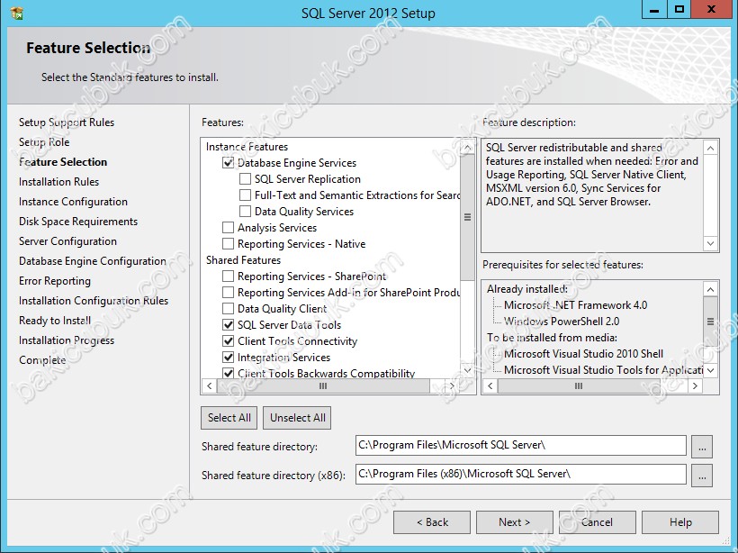Click the Unselect All button
This screenshot has width=738, height=553.
298,418
